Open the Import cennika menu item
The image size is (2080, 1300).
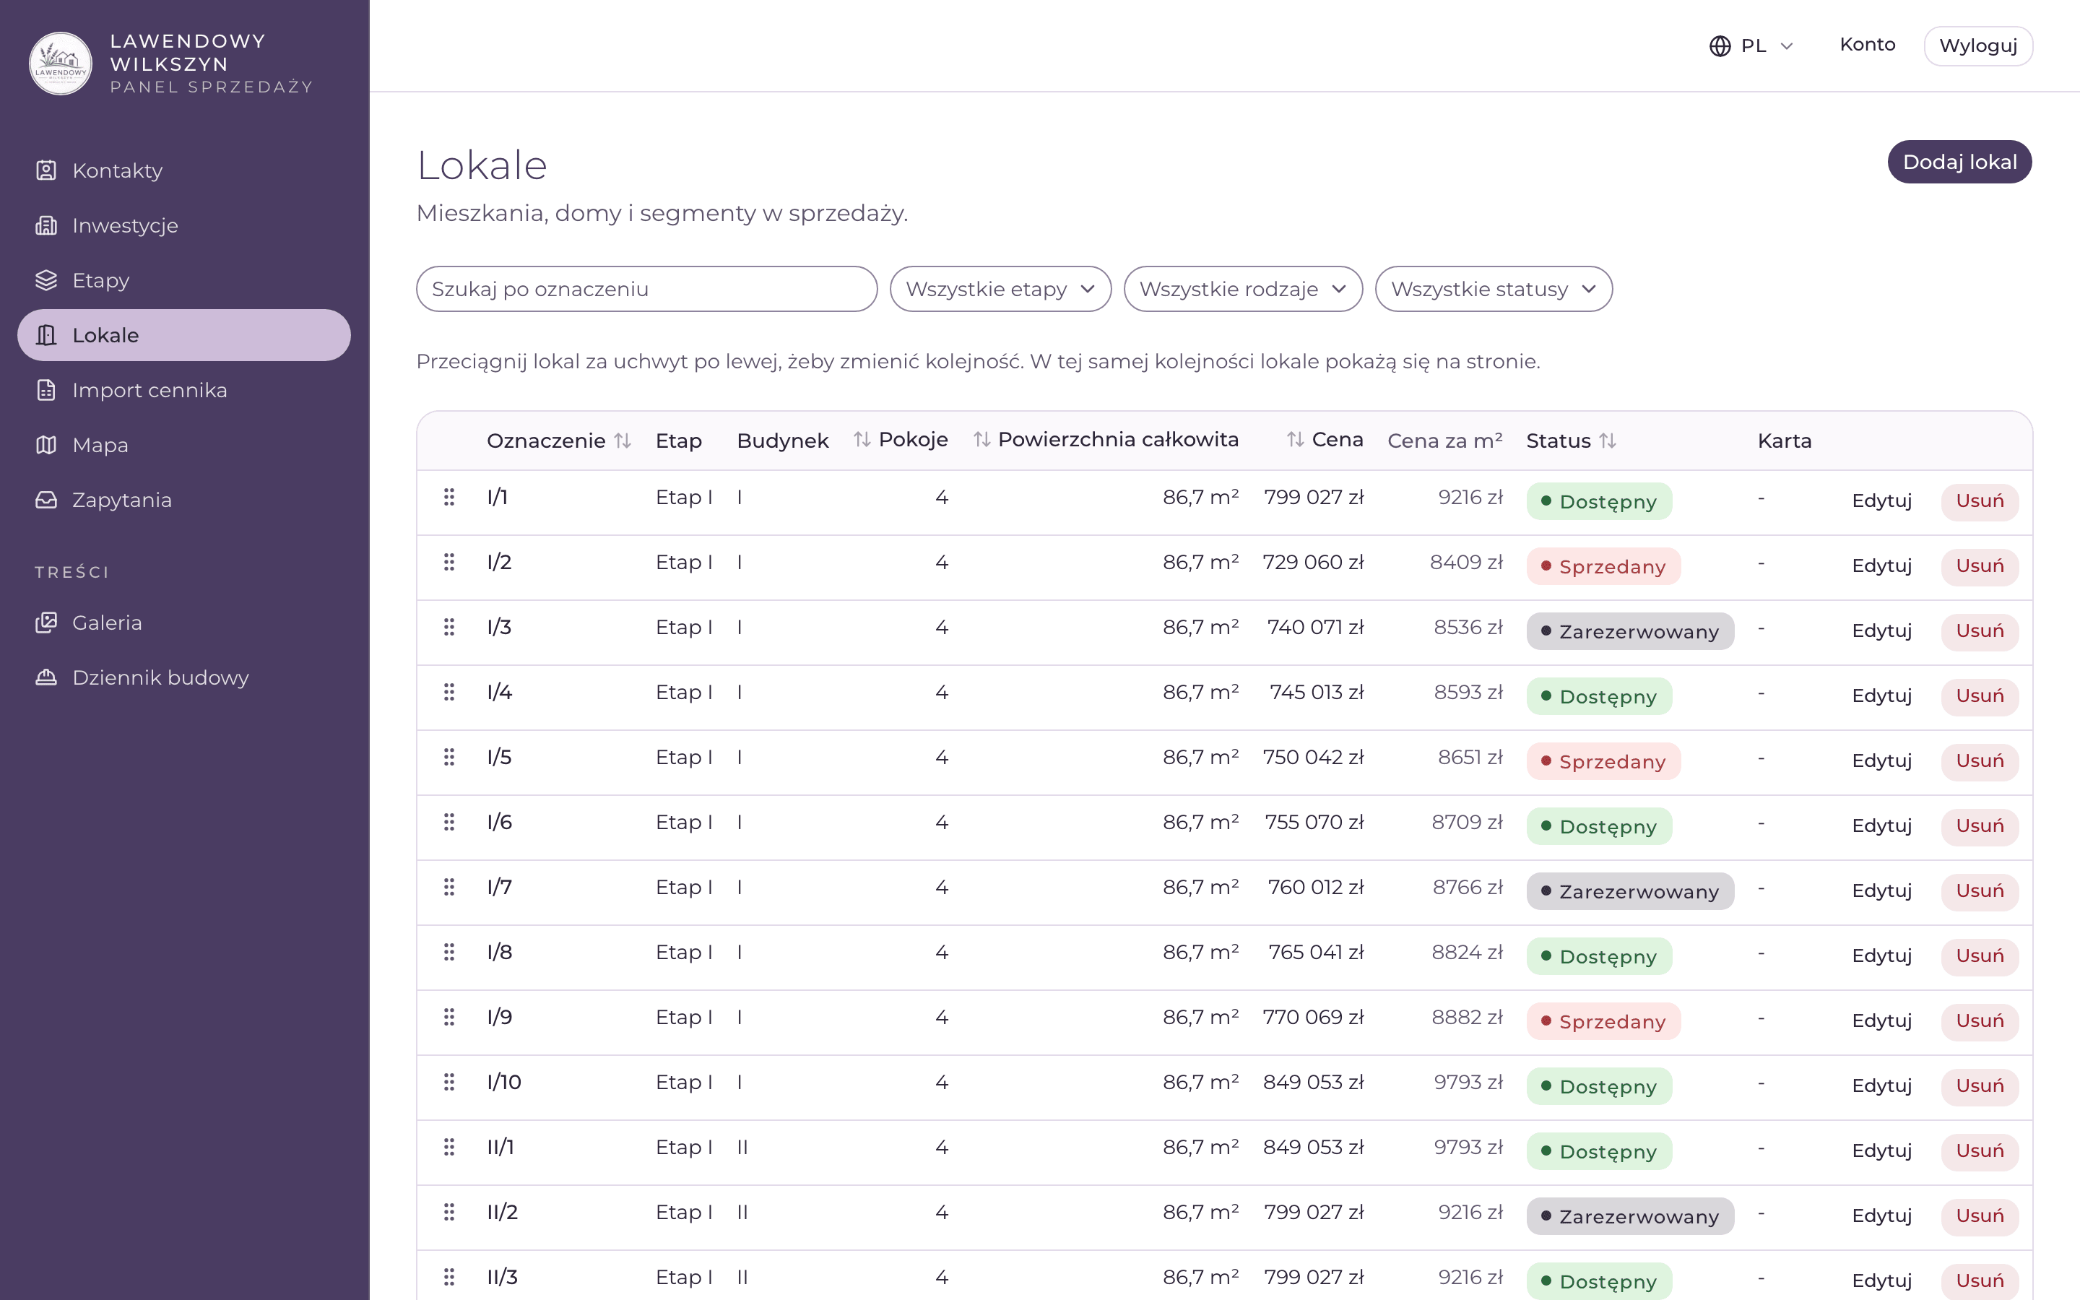coord(184,390)
